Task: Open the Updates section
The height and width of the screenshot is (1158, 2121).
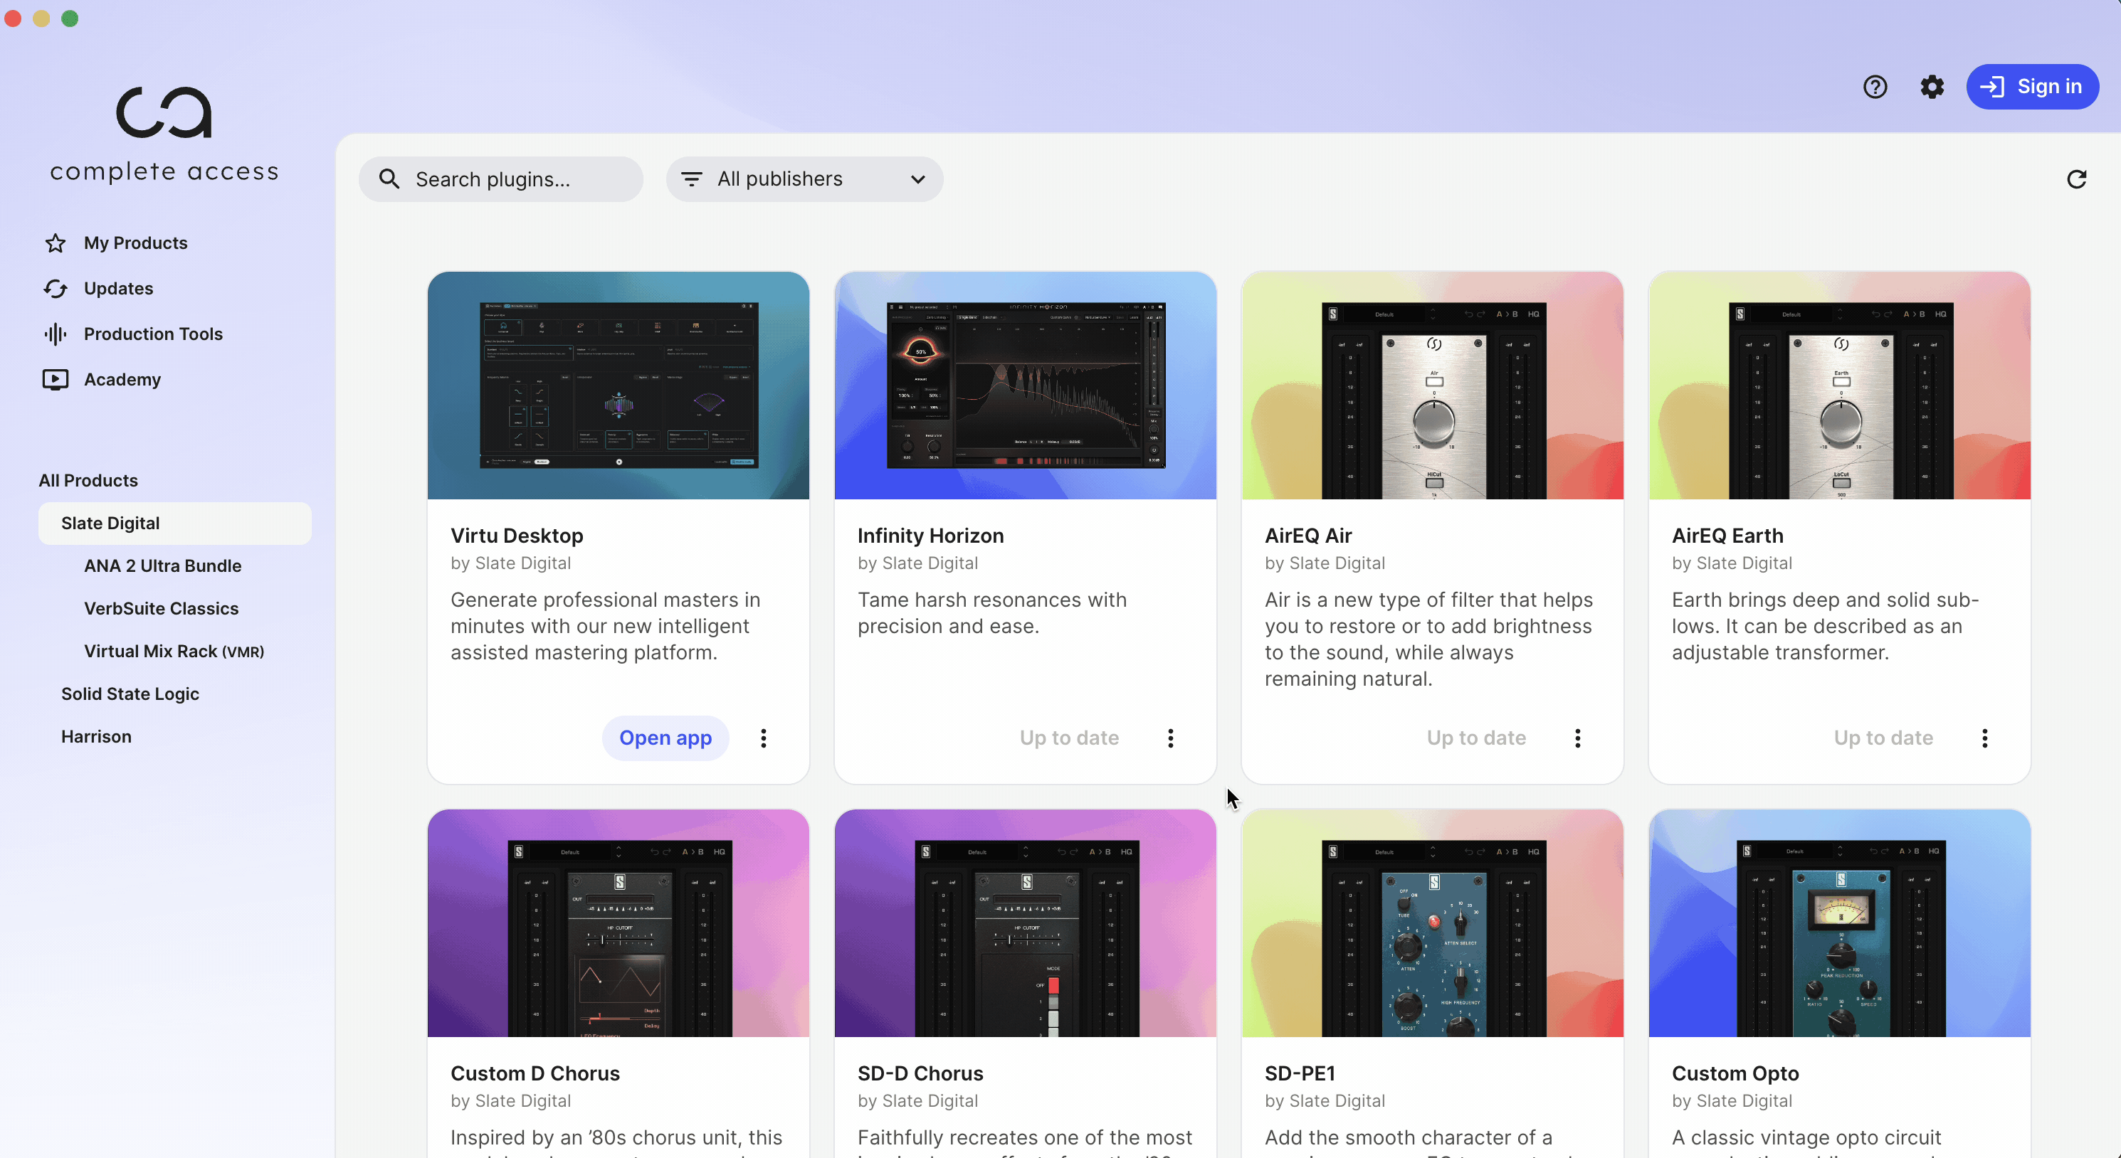Action: point(119,288)
